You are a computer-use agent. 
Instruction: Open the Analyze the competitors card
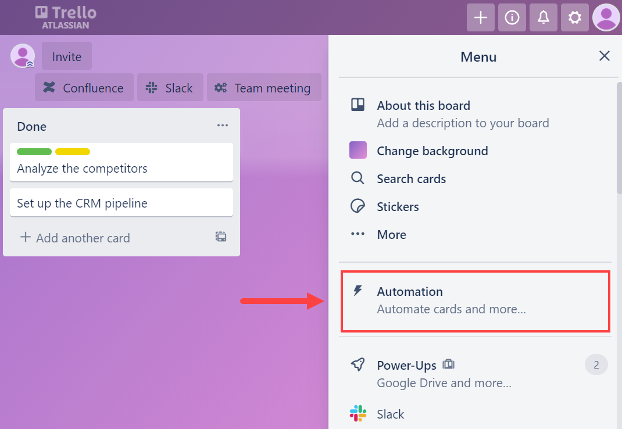[121, 162]
